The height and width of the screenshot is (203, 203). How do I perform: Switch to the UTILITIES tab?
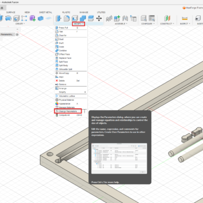click(x=101, y=12)
